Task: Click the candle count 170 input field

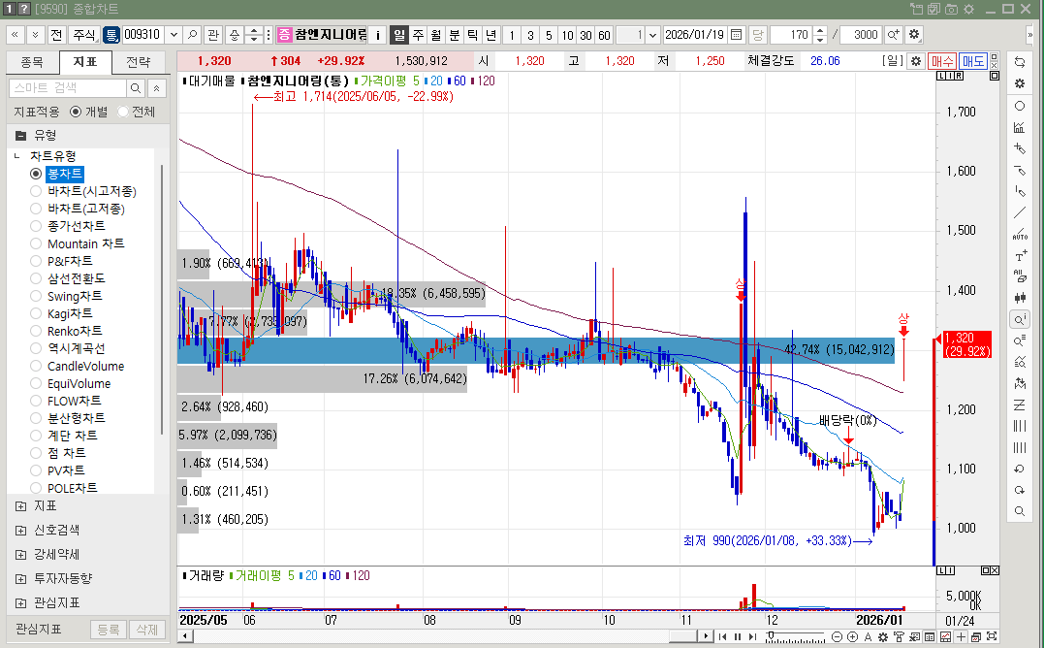Action: tap(791, 35)
